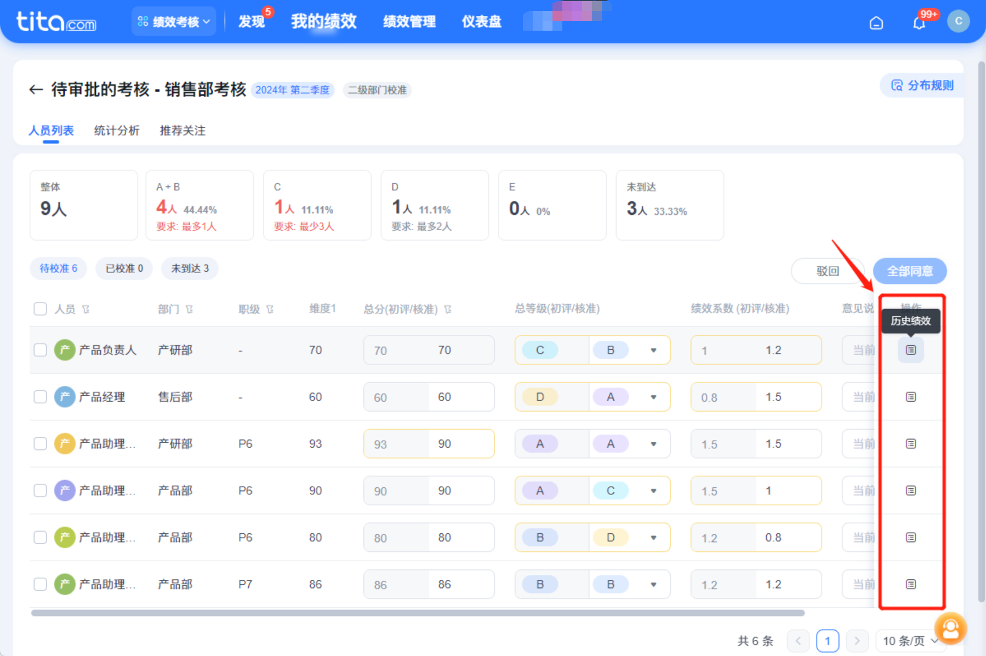Click the home icon in top bar
This screenshot has width=986, height=656.
click(876, 22)
